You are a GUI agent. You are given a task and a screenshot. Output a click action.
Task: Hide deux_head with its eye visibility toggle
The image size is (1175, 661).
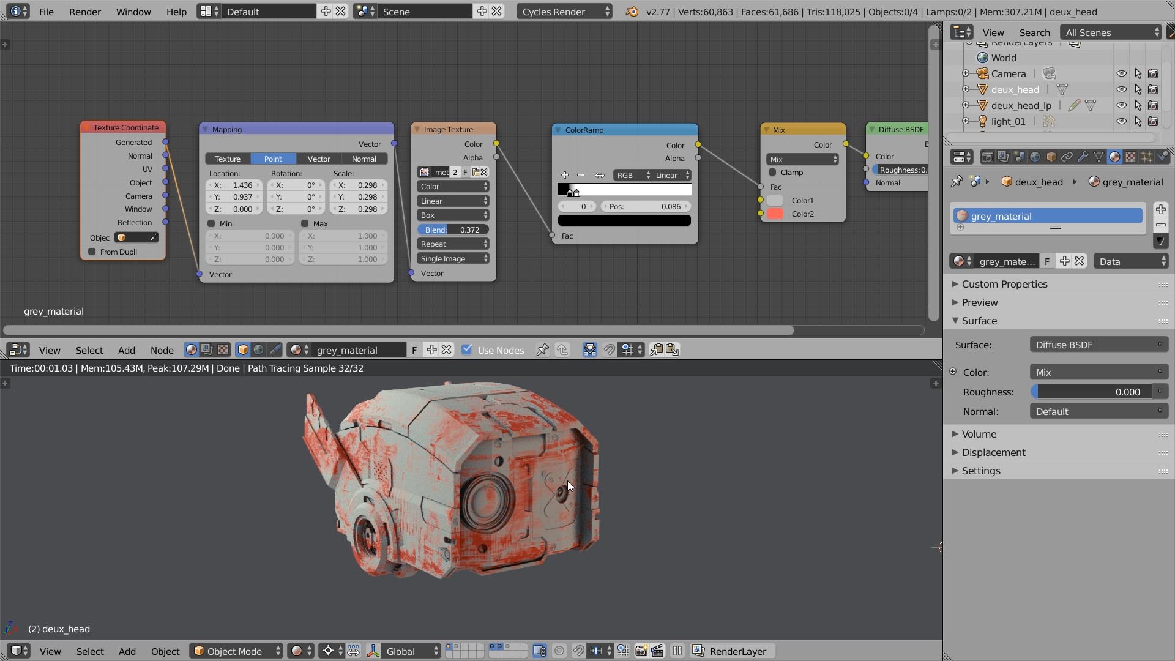coord(1122,89)
